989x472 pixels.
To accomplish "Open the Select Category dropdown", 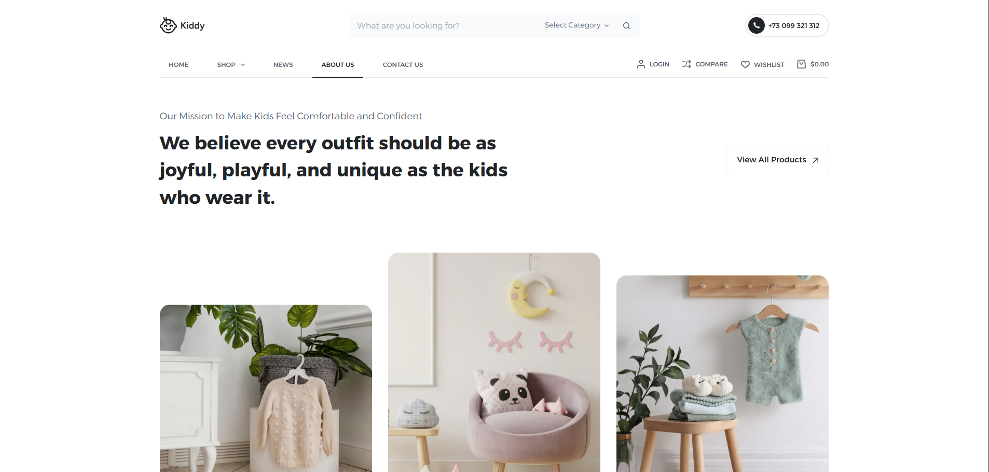I will pos(576,25).
